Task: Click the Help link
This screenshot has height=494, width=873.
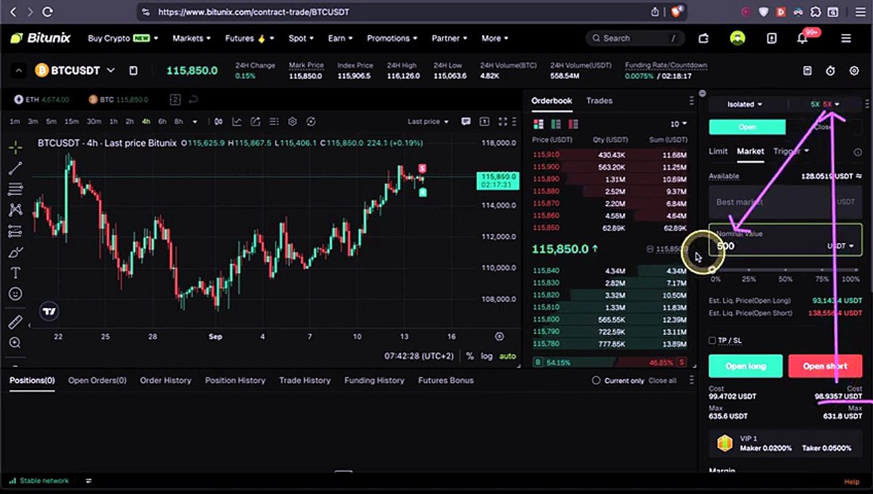Action: (852, 482)
